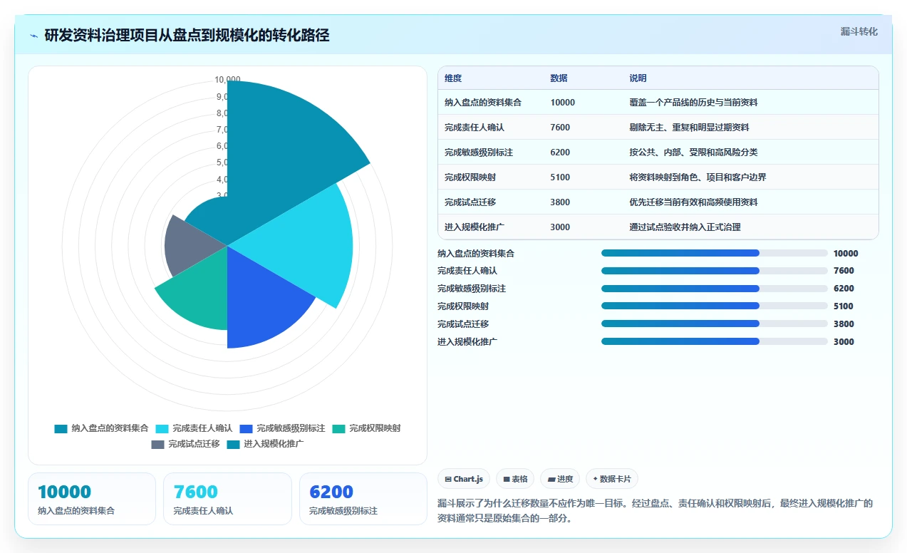Open the 6200 完成敏感级别标注 data card
Viewport: 907px width, 553px height.
click(x=363, y=499)
